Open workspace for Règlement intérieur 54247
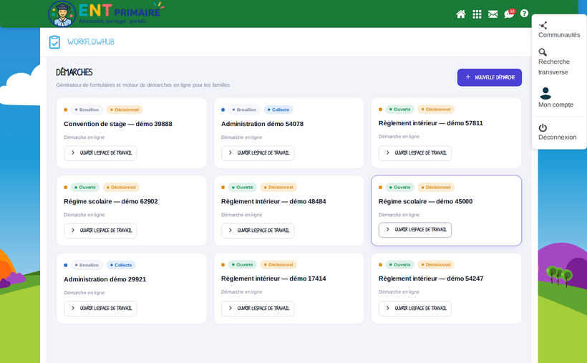This screenshot has height=363, width=587. coord(414,309)
